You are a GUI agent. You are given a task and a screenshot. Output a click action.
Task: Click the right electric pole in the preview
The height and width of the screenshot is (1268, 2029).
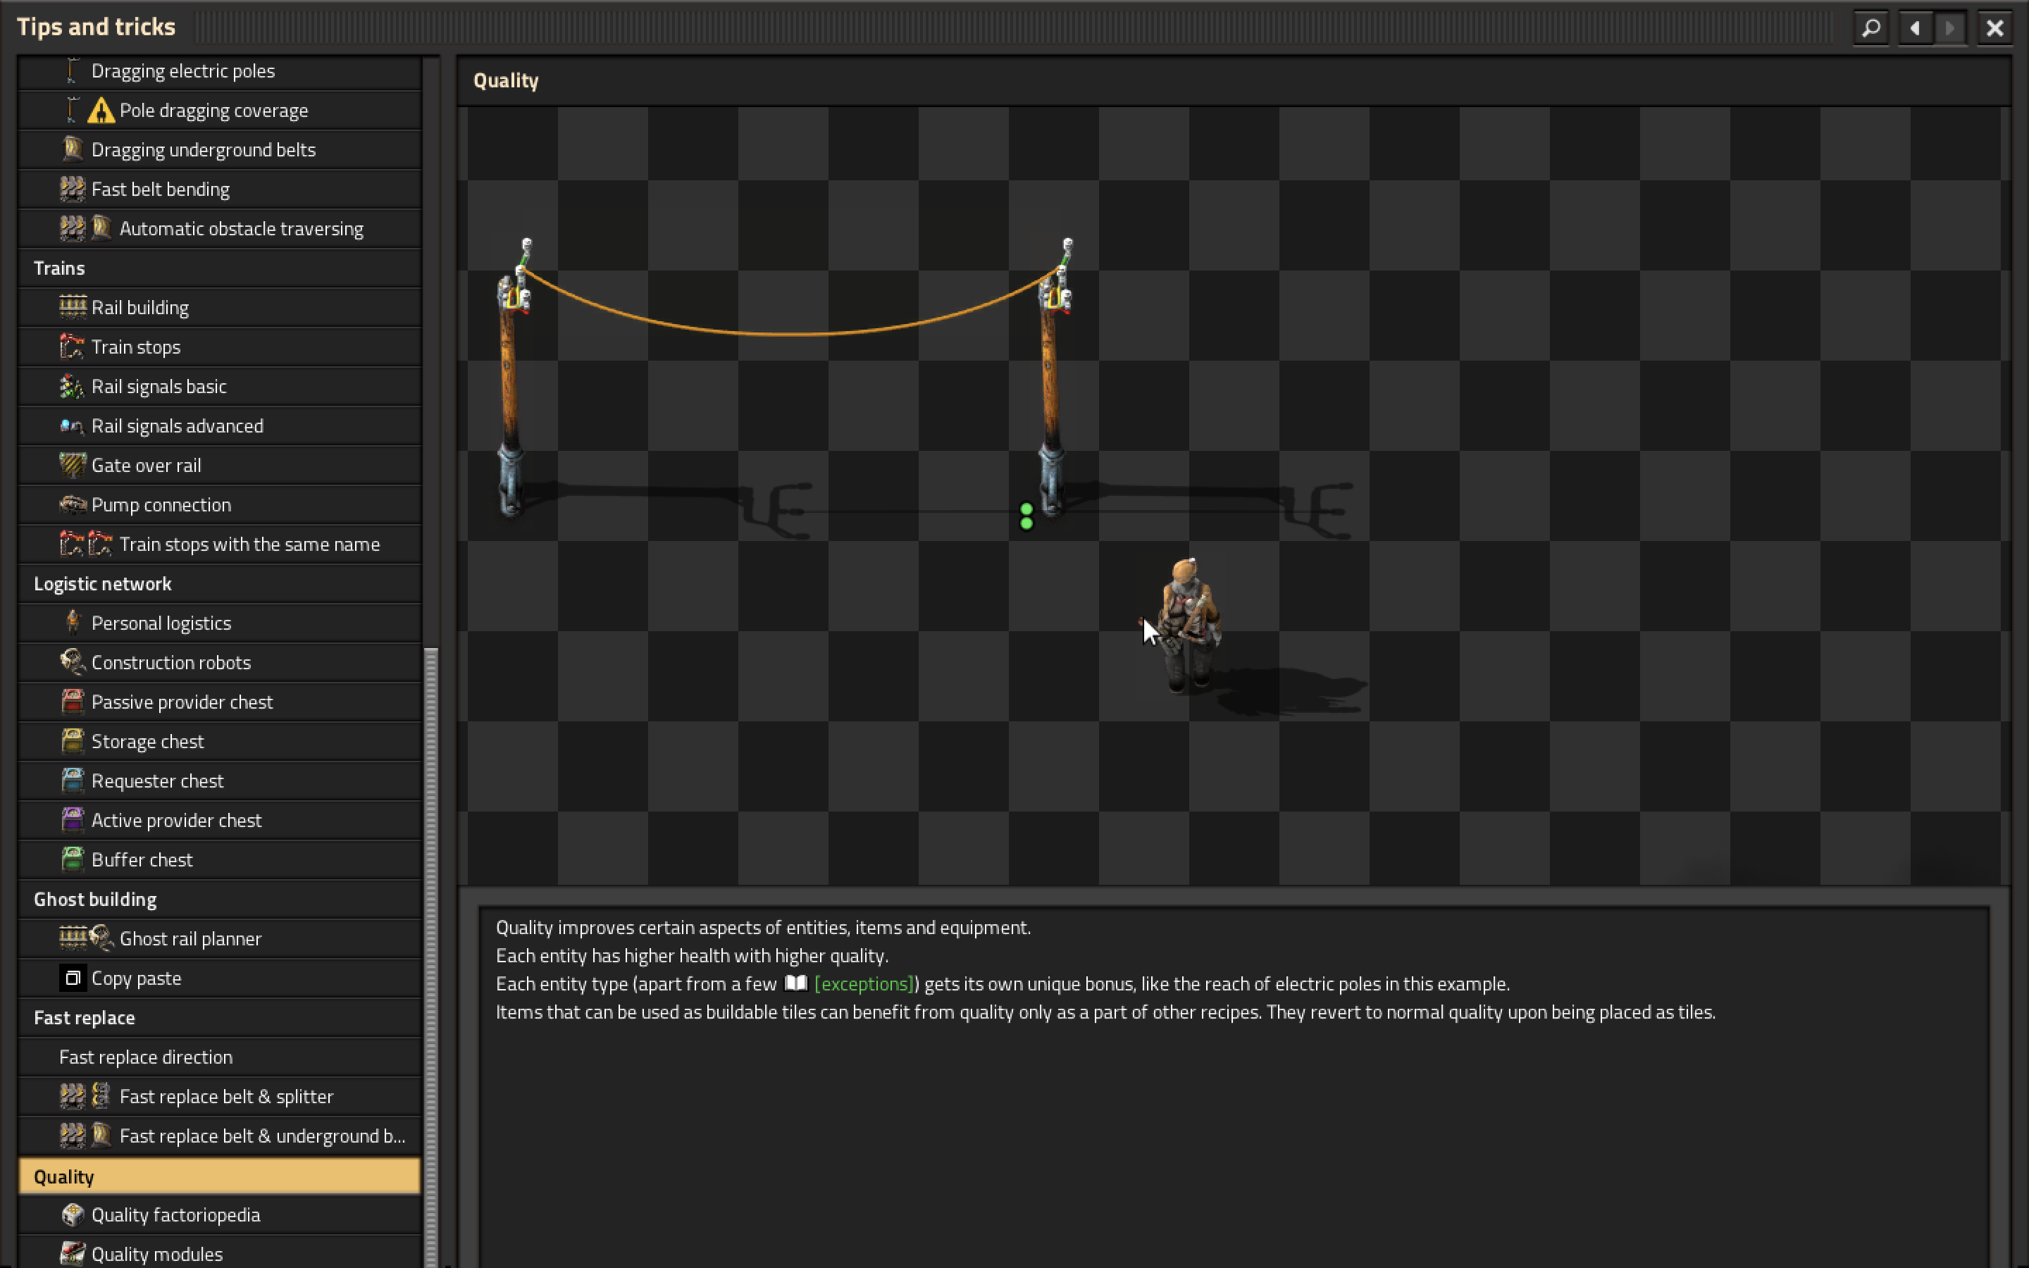(1054, 378)
